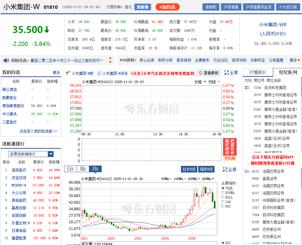302x245 pixels.
Task: Click the 小米集团-W吧 forum icon
Action: [x=68, y=73]
